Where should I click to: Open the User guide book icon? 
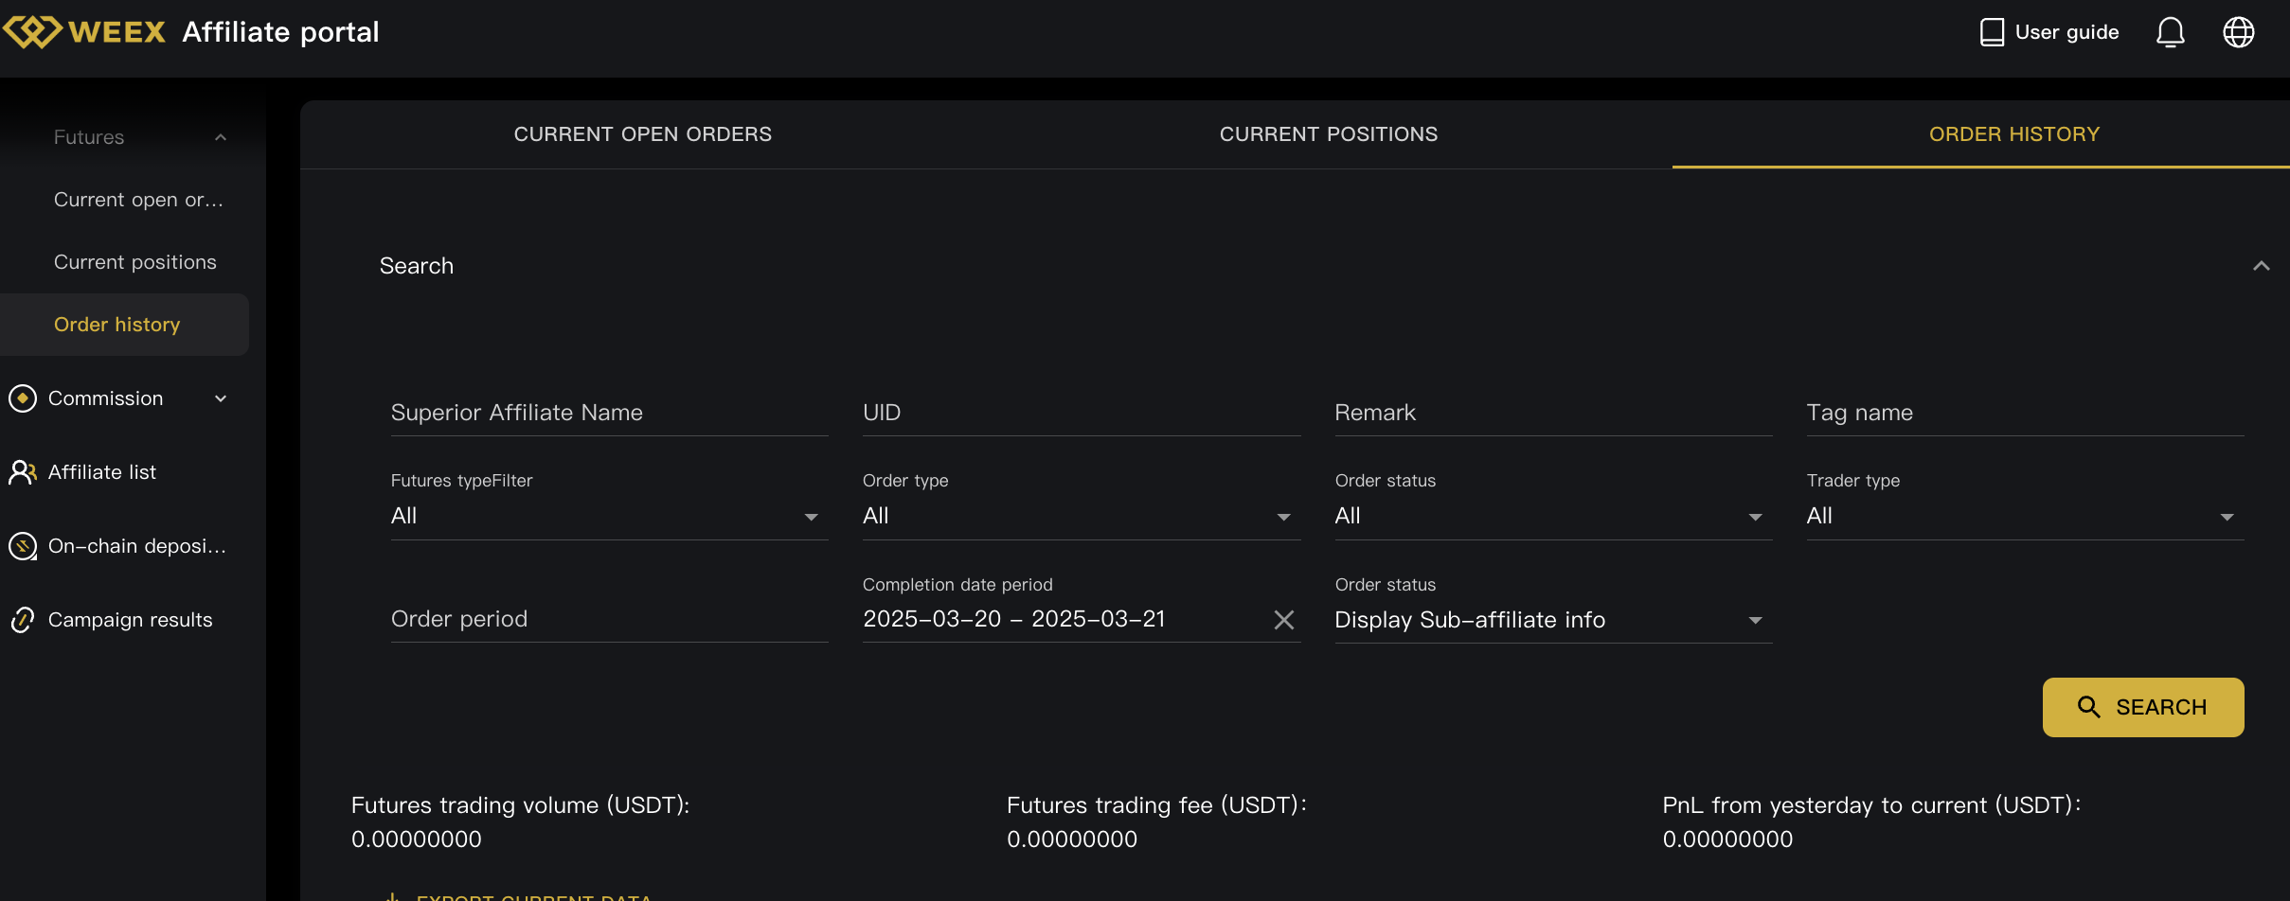coord(1992,32)
